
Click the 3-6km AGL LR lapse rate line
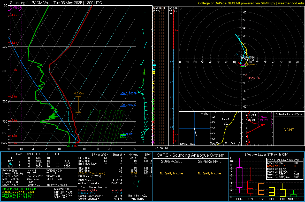pyautogui.click(x=18, y=191)
